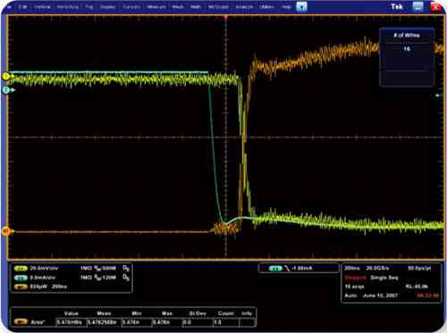The height and width of the screenshot is (333, 447).
Task: Select the yellow channel 1 ground marker
Action: click(x=6, y=77)
